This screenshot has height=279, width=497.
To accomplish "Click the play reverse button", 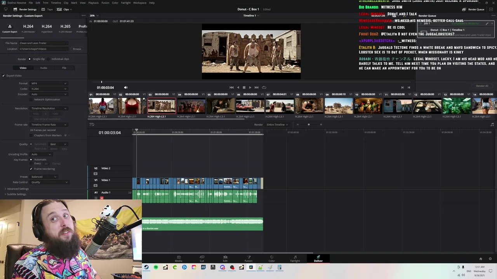I will (x=238, y=88).
